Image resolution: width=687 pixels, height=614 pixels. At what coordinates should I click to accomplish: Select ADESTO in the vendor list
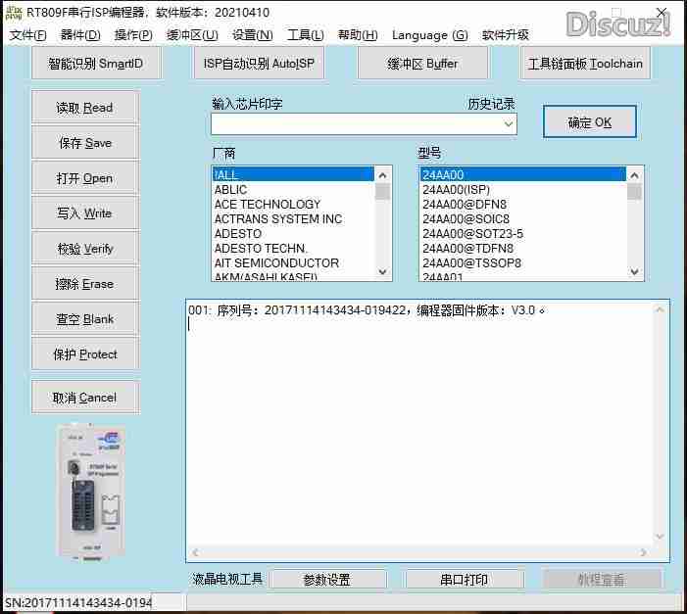(293, 233)
